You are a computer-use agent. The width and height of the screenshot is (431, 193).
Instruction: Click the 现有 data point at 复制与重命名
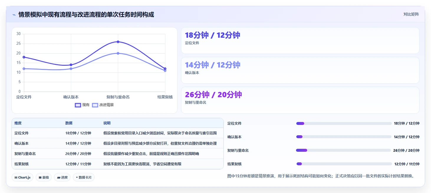point(118,42)
